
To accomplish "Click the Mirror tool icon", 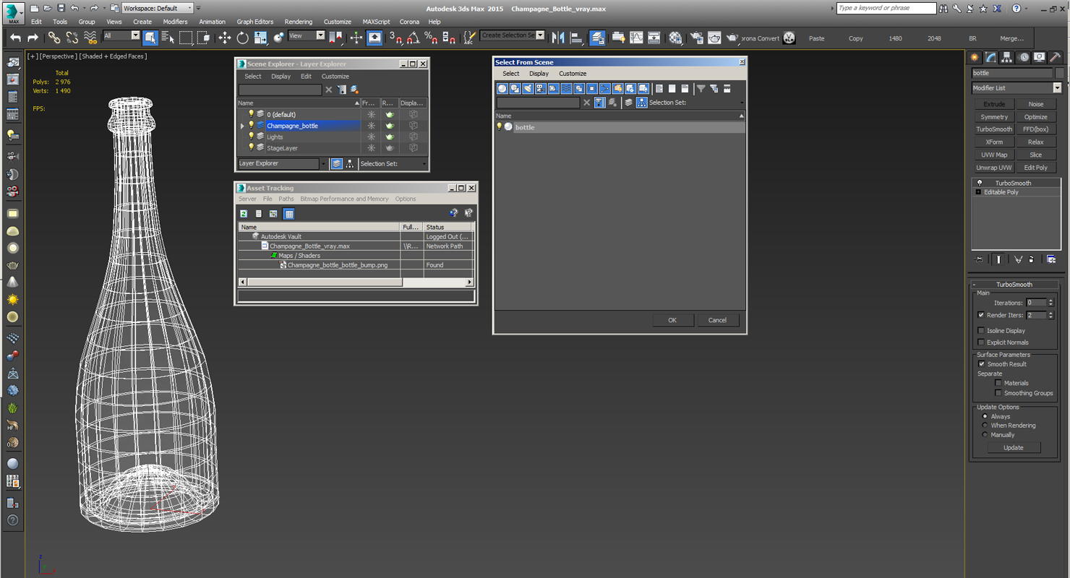I will click(558, 38).
